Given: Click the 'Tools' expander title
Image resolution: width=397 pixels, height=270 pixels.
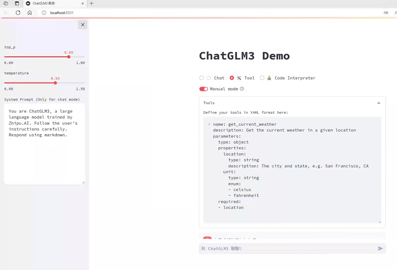Looking at the screenshot, I should (209, 103).
